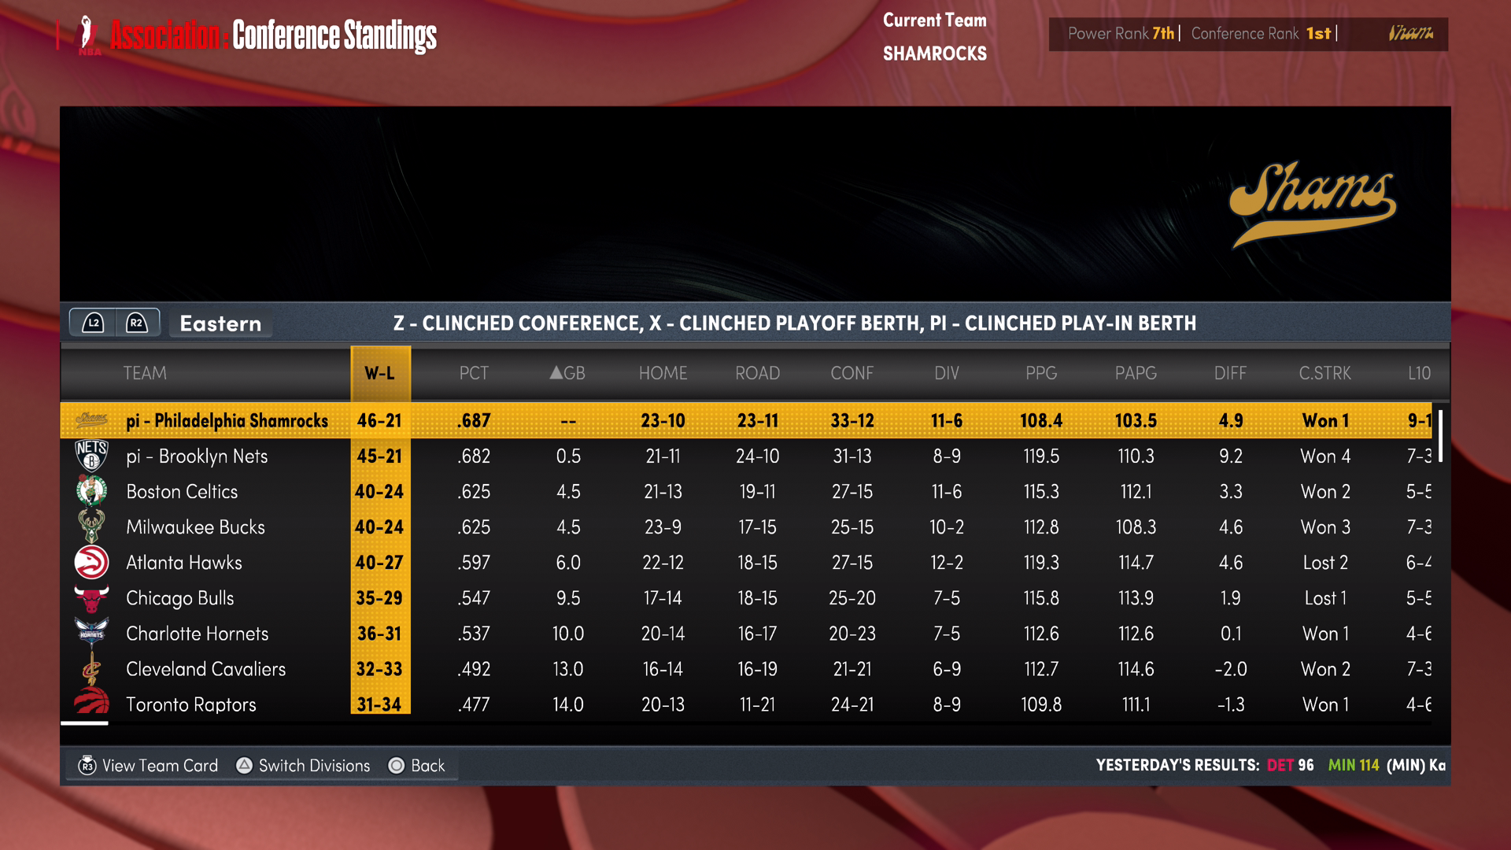Select the PCT column header
Screen dimensions: 1511x850
click(474, 373)
